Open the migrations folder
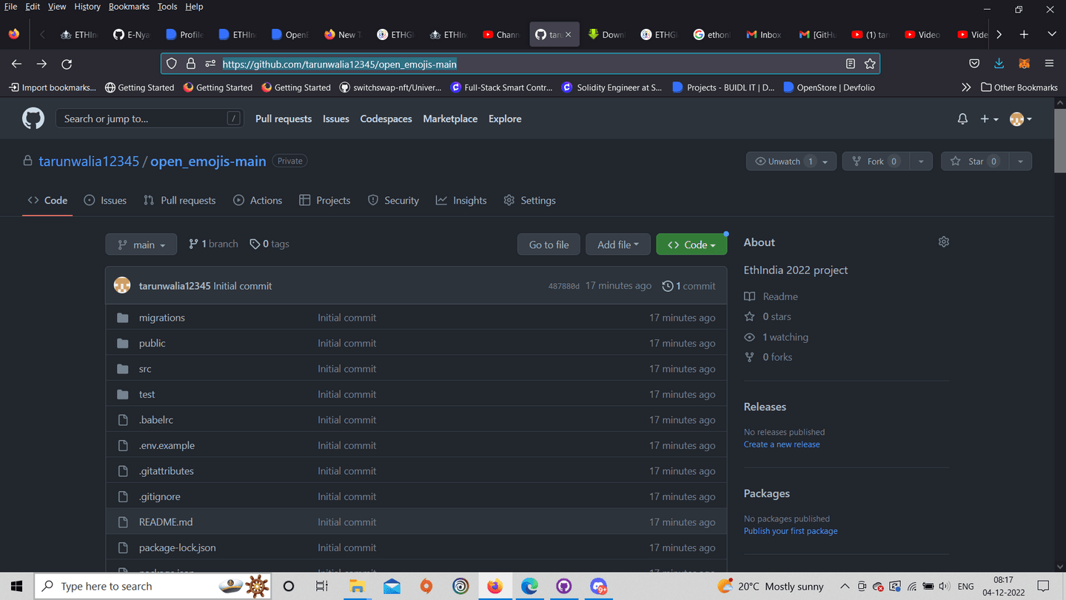The height and width of the screenshot is (600, 1066). tap(162, 318)
